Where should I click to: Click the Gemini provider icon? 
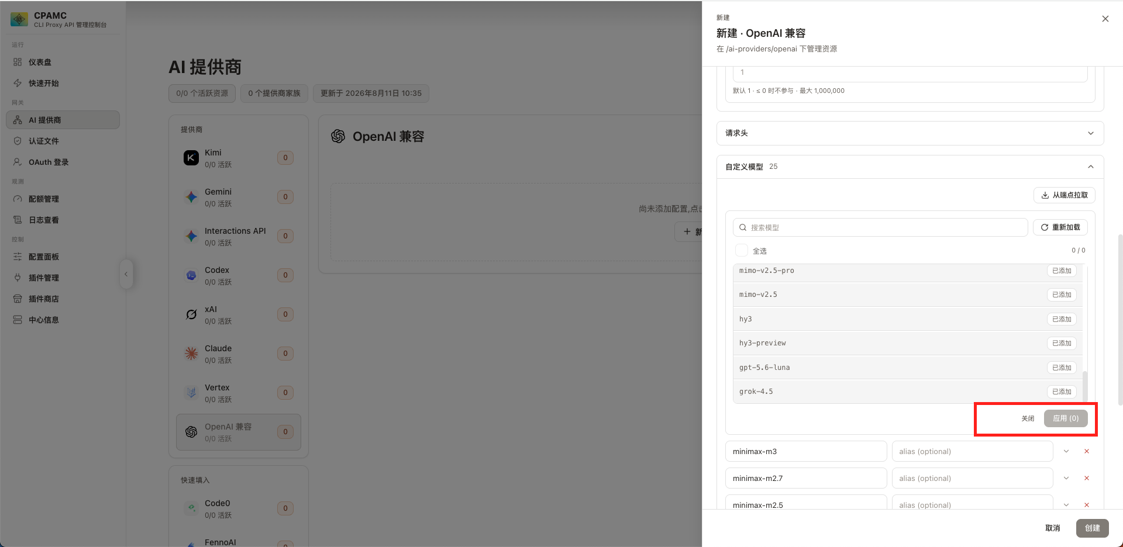point(191,197)
